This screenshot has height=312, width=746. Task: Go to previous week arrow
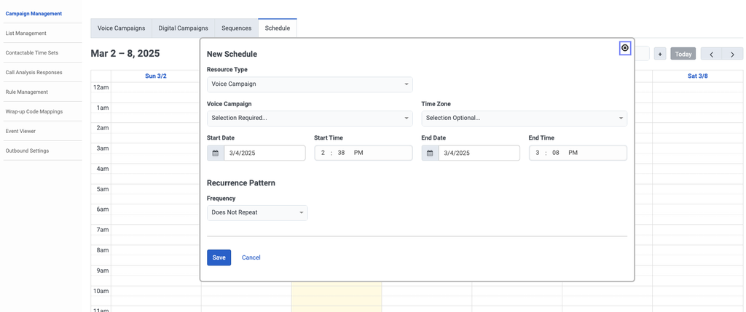point(711,54)
